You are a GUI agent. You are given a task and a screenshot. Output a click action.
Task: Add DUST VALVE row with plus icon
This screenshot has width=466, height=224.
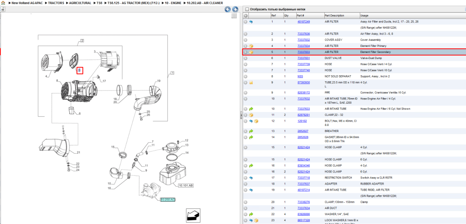point(246,59)
